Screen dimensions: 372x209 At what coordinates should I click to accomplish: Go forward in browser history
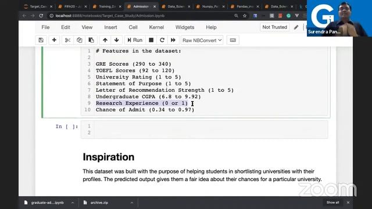[x=33, y=16]
